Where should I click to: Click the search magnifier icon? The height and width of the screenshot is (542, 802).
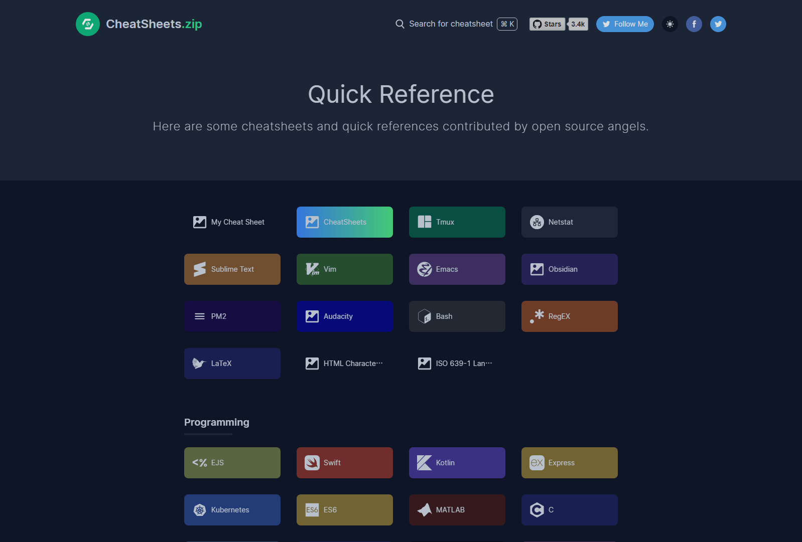coord(400,24)
